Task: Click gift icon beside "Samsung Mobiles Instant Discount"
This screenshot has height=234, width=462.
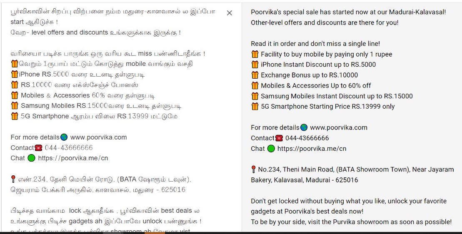Action: coord(255,96)
